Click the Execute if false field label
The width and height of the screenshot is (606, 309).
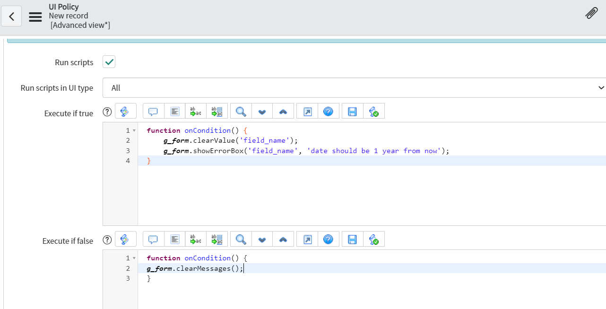68,241
